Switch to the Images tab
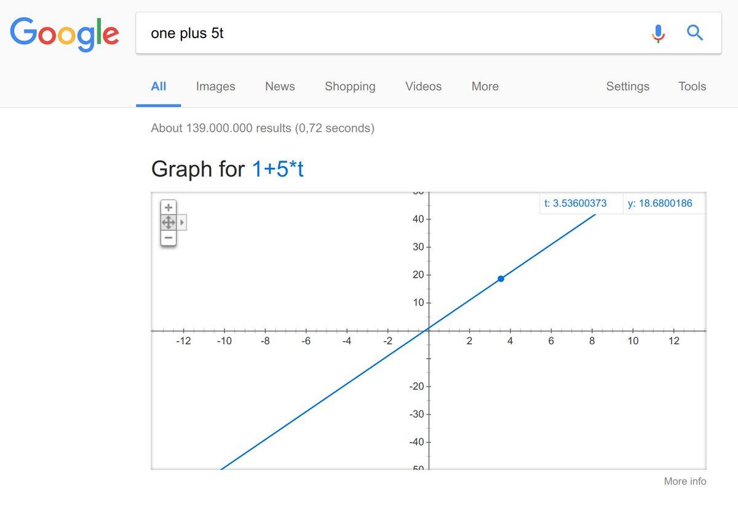The image size is (738, 506). click(215, 87)
